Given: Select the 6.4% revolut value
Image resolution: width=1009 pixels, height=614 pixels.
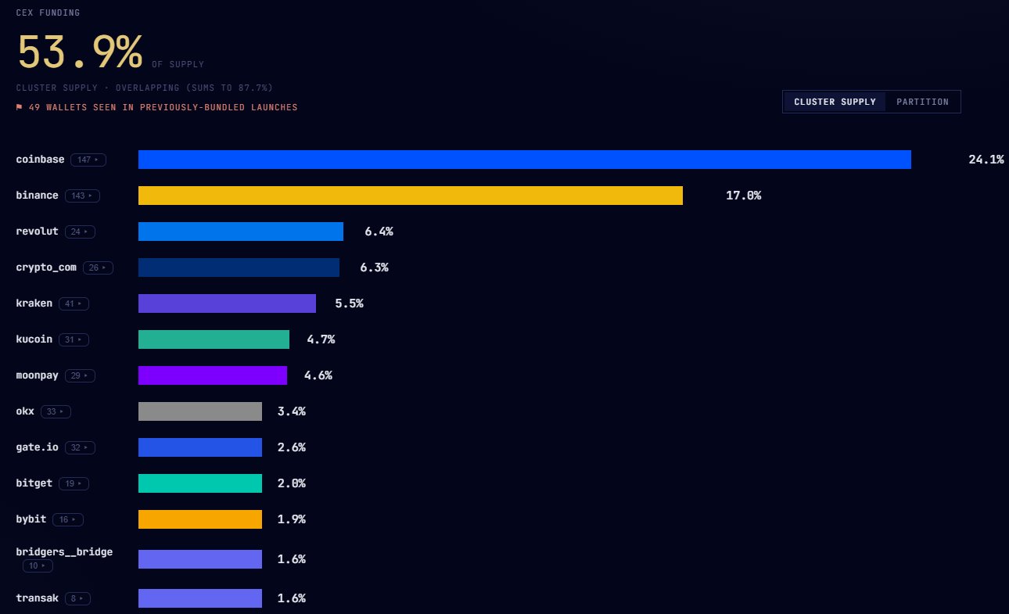Looking at the screenshot, I should click(379, 232).
